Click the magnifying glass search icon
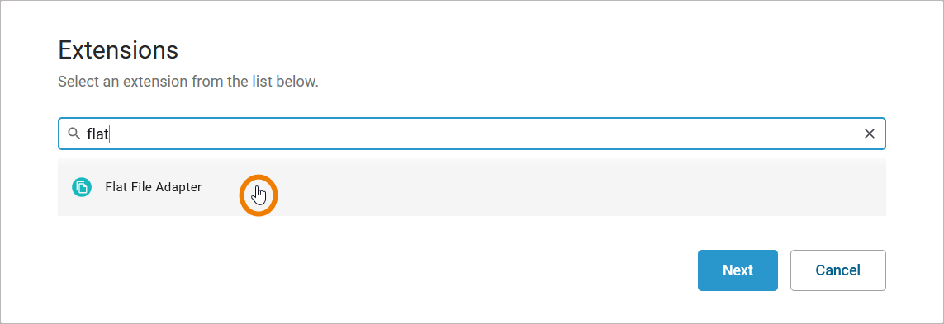The width and height of the screenshot is (944, 324). [x=74, y=134]
